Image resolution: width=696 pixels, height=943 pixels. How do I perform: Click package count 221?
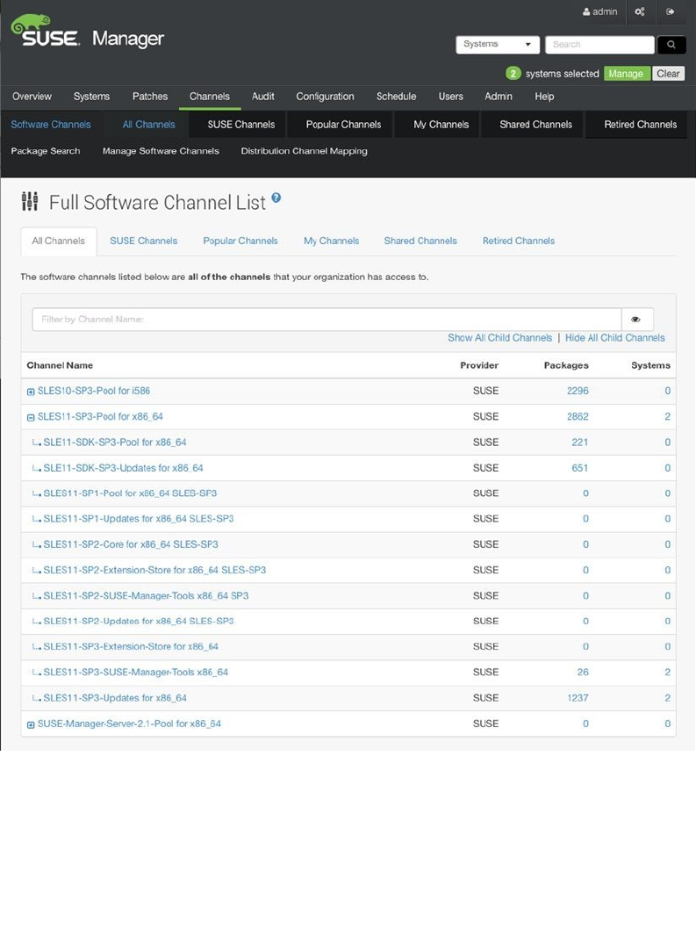pos(580,443)
